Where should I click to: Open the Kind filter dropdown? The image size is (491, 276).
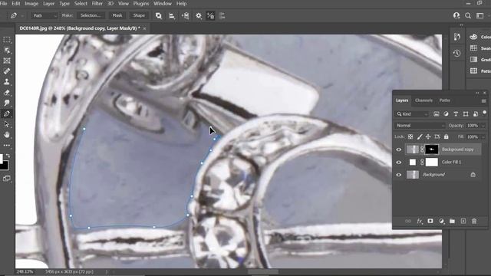(x=412, y=114)
